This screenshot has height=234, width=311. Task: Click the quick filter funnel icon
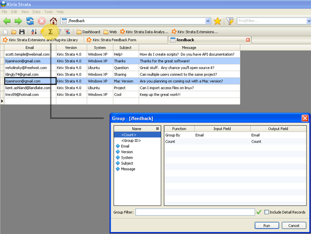click(230, 21)
